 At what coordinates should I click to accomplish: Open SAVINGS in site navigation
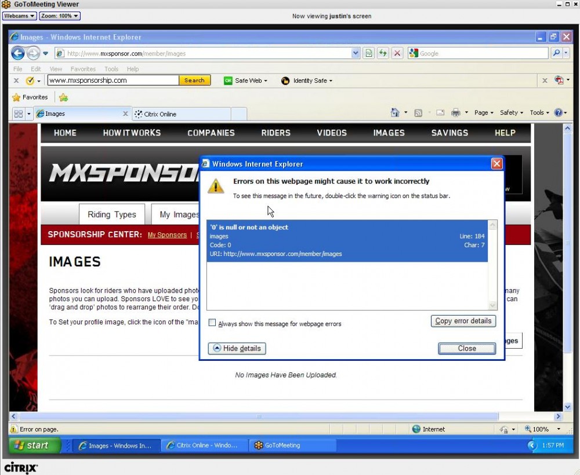click(450, 133)
